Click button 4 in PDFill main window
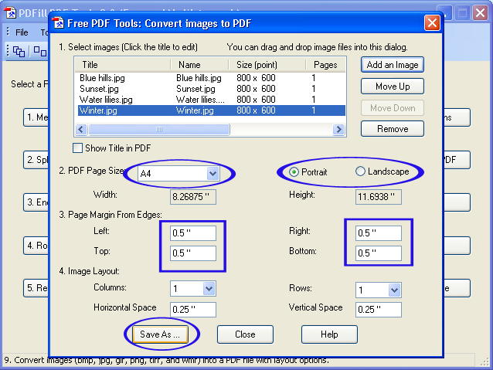This screenshot has width=493, height=370. click(x=36, y=245)
